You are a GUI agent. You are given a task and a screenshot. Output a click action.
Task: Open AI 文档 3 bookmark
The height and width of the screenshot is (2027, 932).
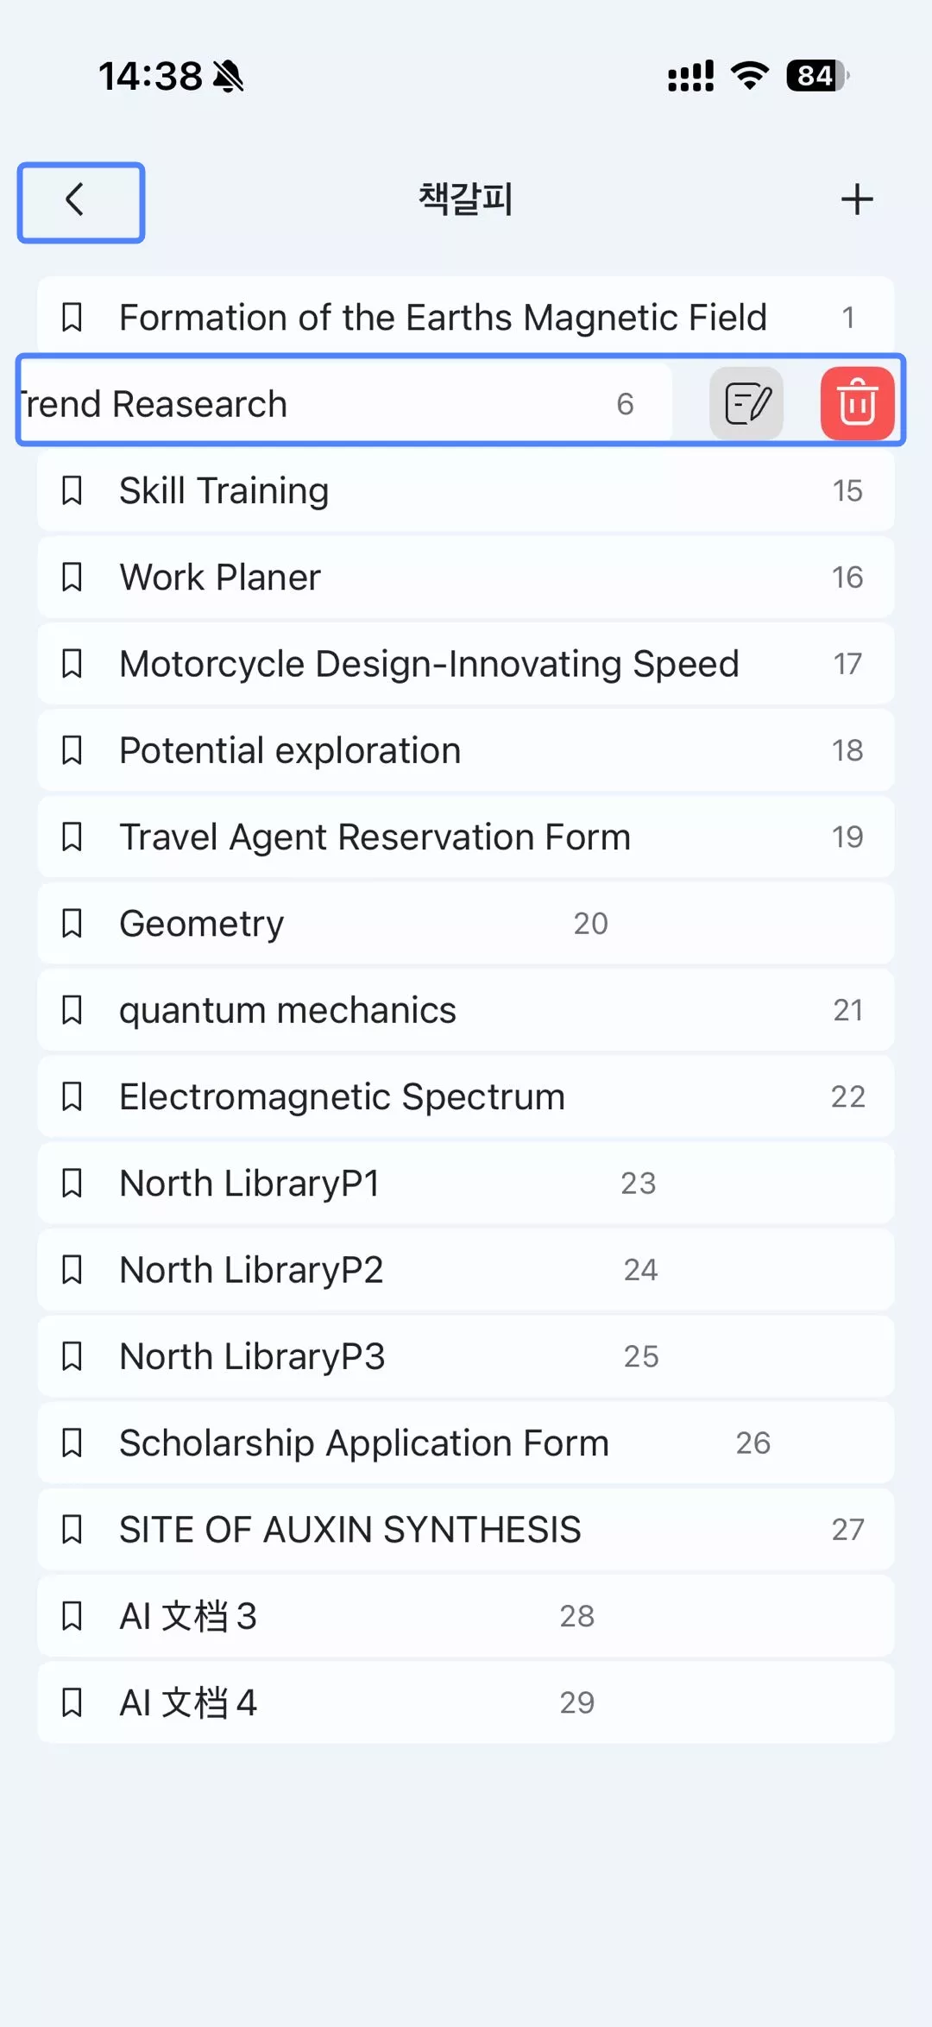tap(188, 1616)
